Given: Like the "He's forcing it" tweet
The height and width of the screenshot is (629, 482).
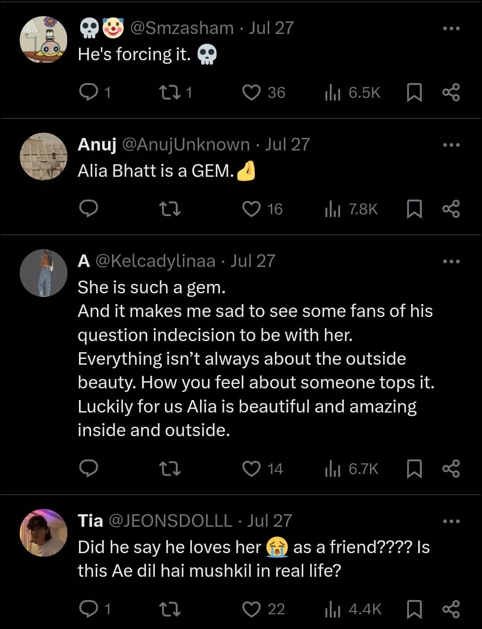Looking at the screenshot, I should [x=251, y=92].
